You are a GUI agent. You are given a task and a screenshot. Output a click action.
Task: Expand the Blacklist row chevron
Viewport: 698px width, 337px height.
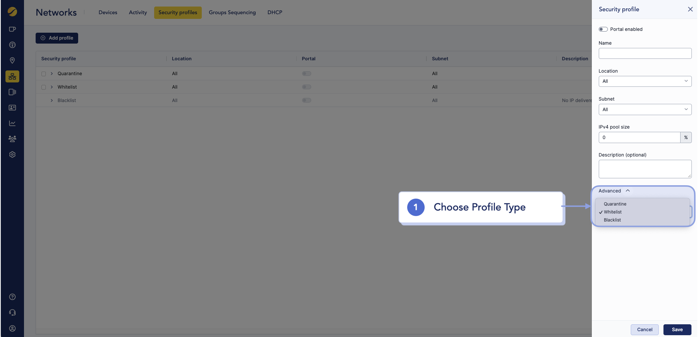[x=52, y=101]
